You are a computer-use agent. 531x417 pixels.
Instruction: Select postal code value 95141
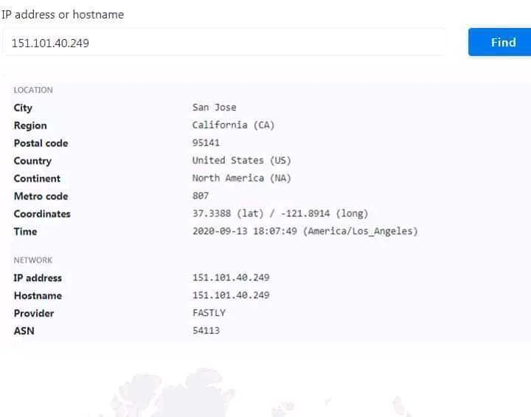206,142
